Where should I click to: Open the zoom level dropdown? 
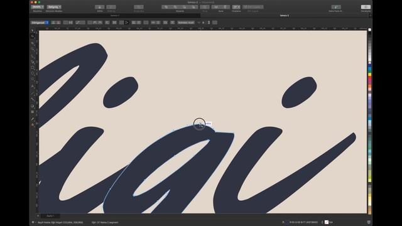coord(38,7)
